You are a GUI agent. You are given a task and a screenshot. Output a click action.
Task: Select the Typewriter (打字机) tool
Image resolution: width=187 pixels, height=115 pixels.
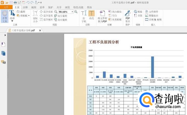(84, 16)
